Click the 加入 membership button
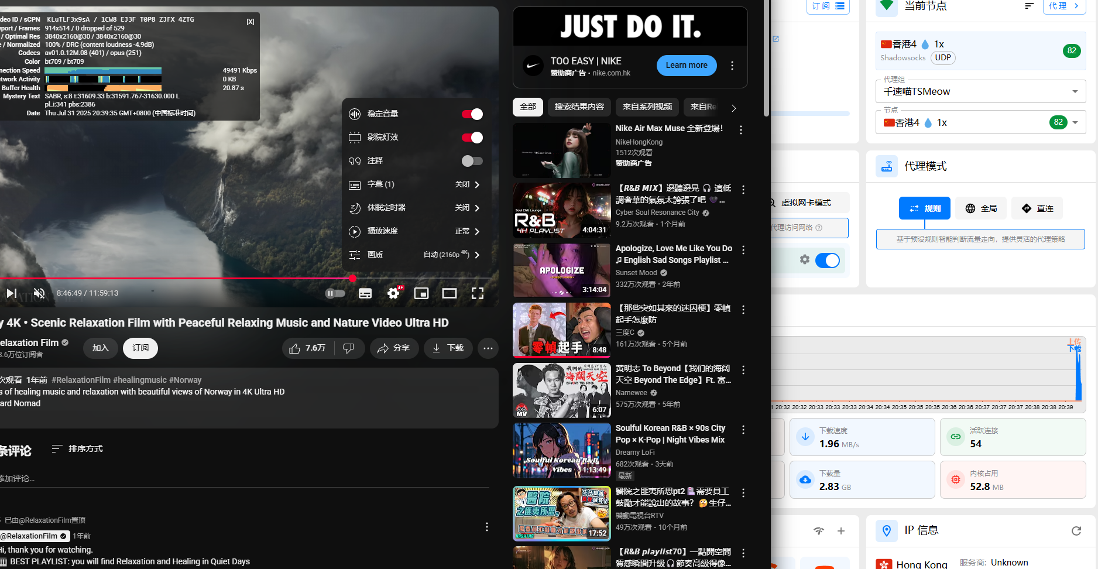Viewport: 1098px width, 569px height. [101, 348]
